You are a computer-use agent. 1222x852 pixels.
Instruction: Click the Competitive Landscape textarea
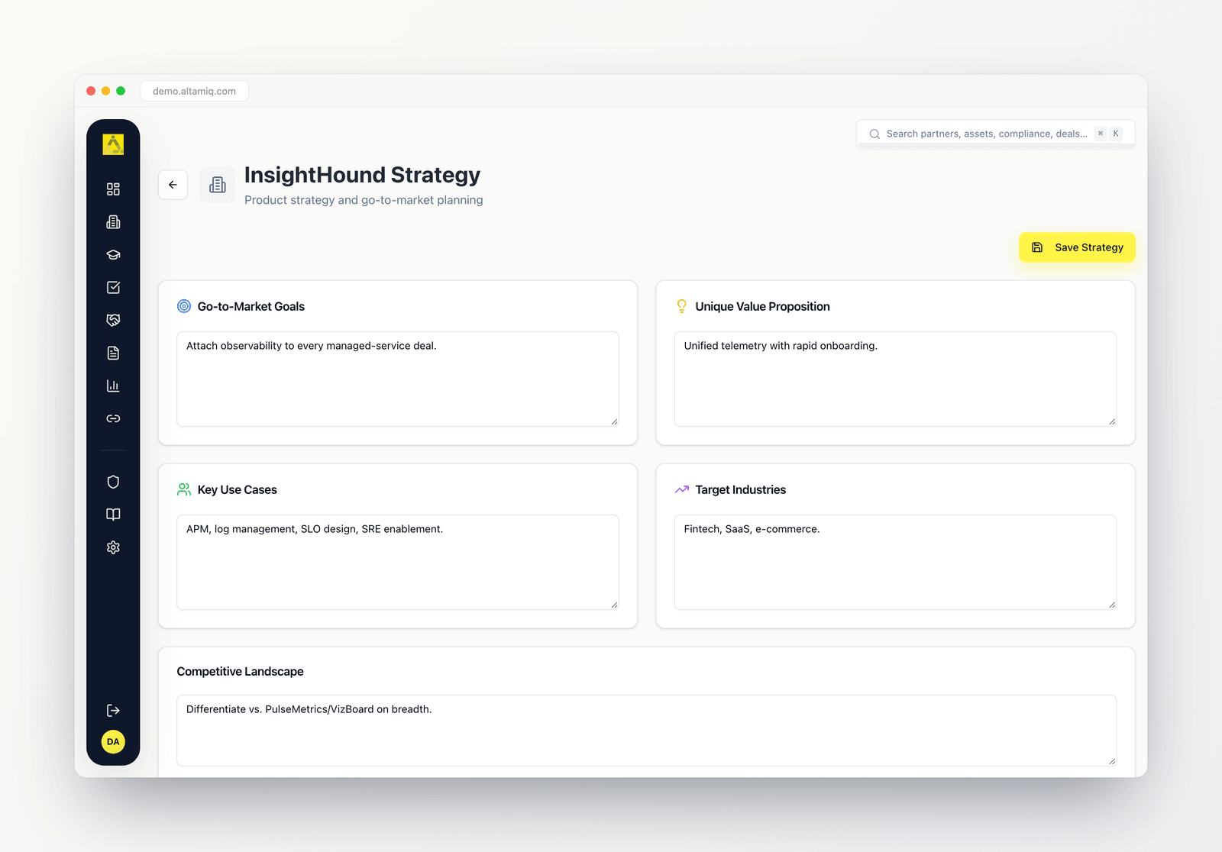point(646,731)
